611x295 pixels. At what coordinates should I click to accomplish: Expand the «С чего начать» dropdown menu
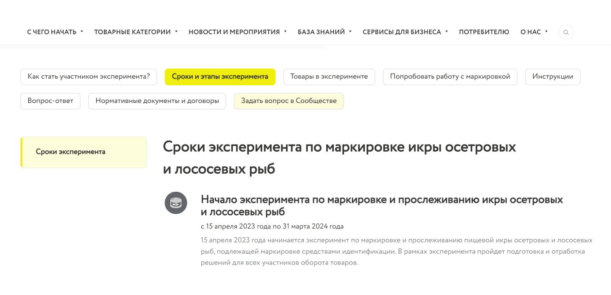[55, 32]
